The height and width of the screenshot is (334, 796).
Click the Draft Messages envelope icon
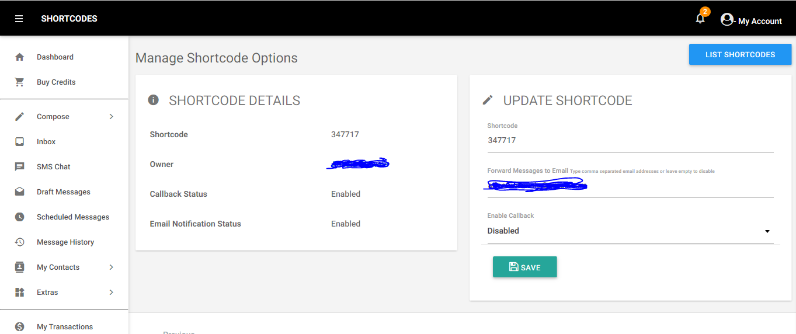19,192
